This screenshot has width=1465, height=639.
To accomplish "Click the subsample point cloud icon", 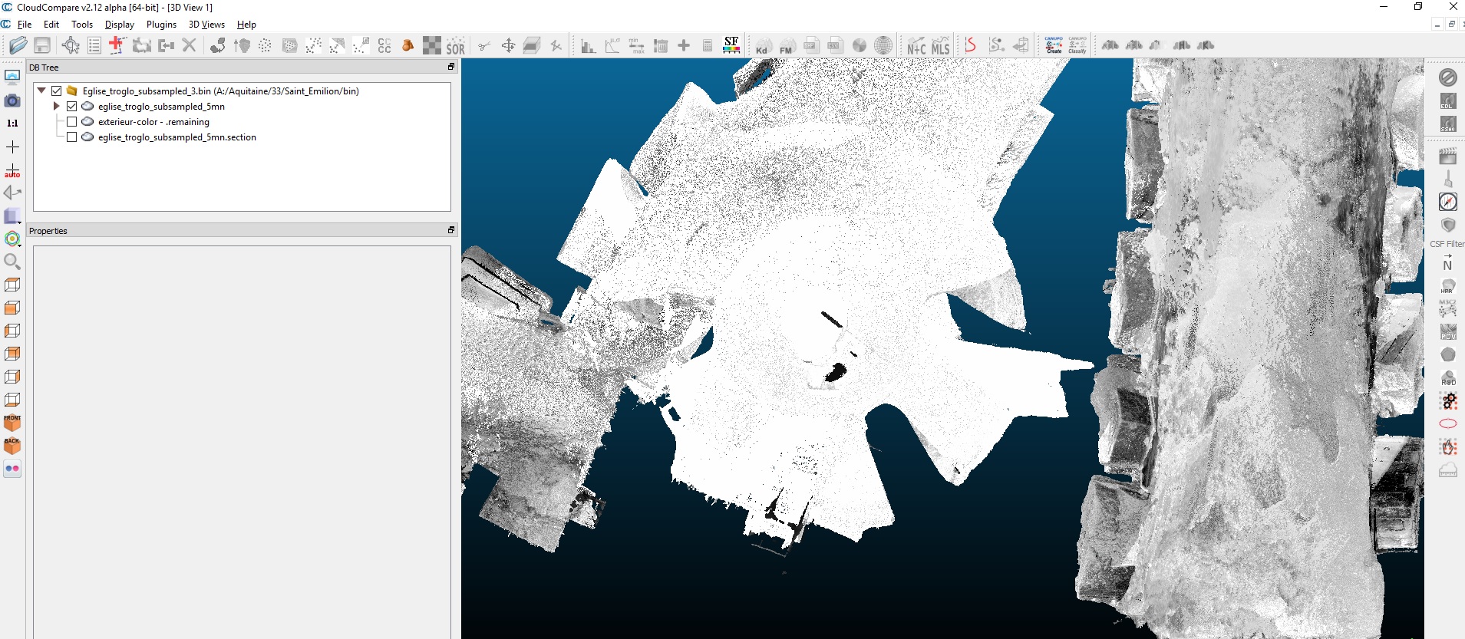I will [x=265, y=45].
